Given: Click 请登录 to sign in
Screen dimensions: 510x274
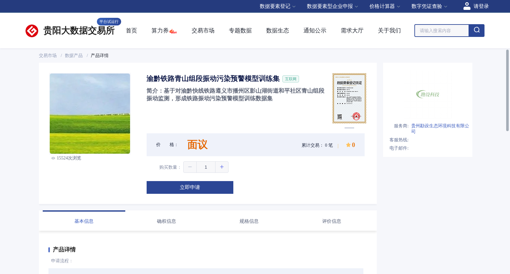Looking at the screenshot, I should point(481,6).
